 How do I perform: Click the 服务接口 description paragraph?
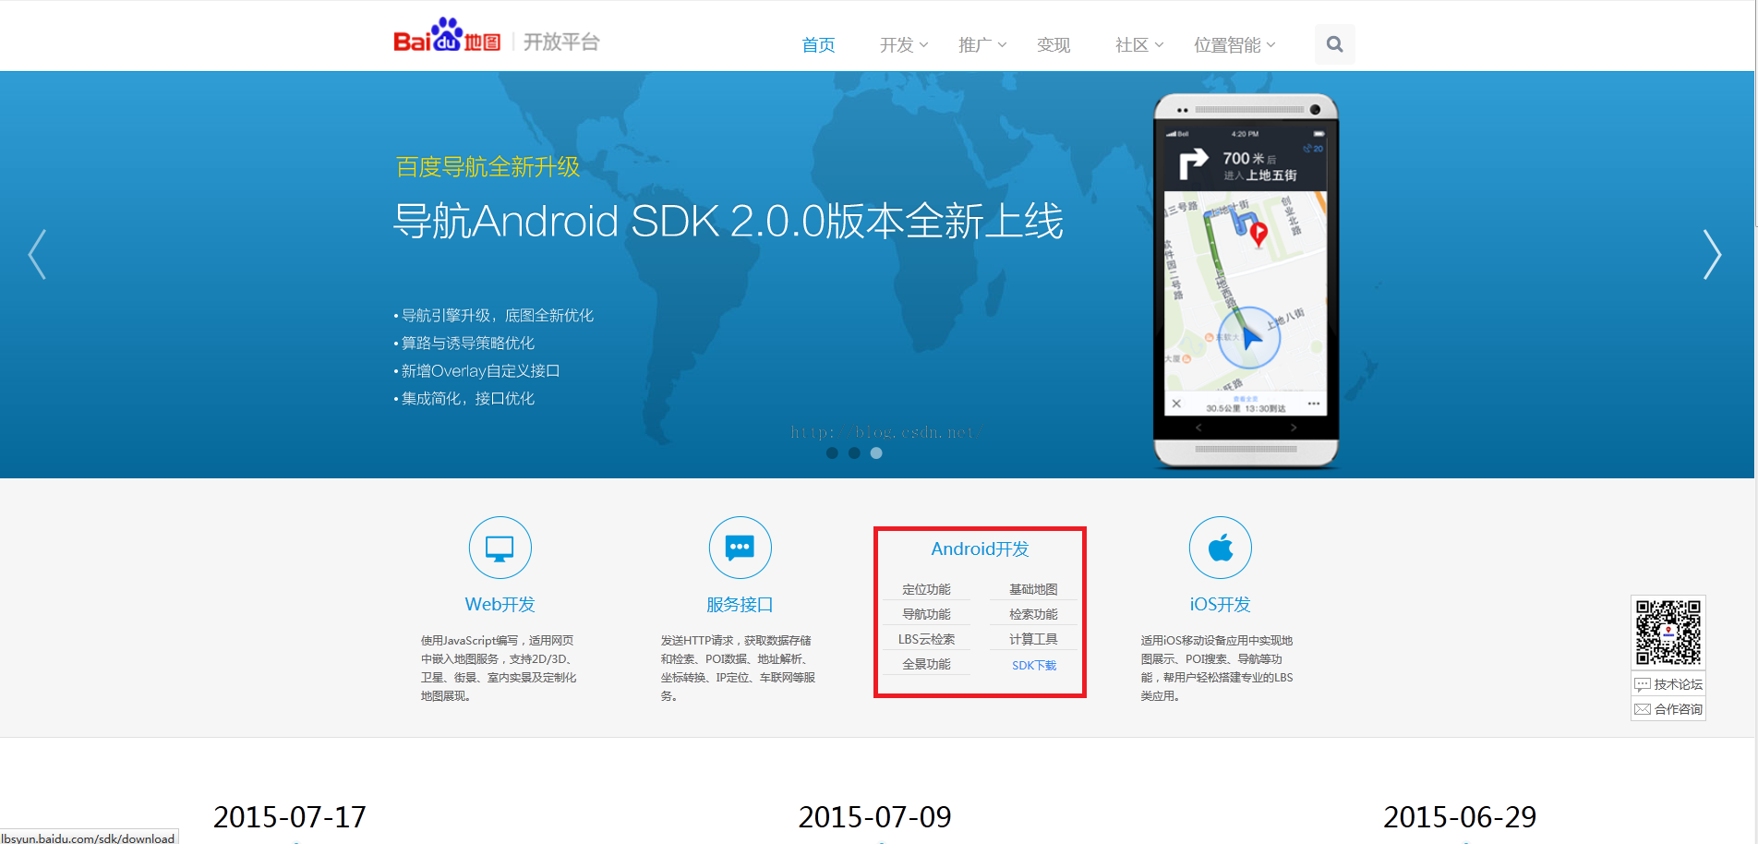738,669
